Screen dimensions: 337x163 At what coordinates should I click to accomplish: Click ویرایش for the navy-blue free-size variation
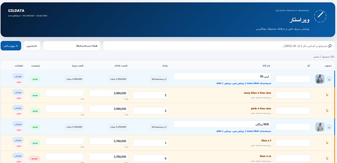tap(18, 92)
